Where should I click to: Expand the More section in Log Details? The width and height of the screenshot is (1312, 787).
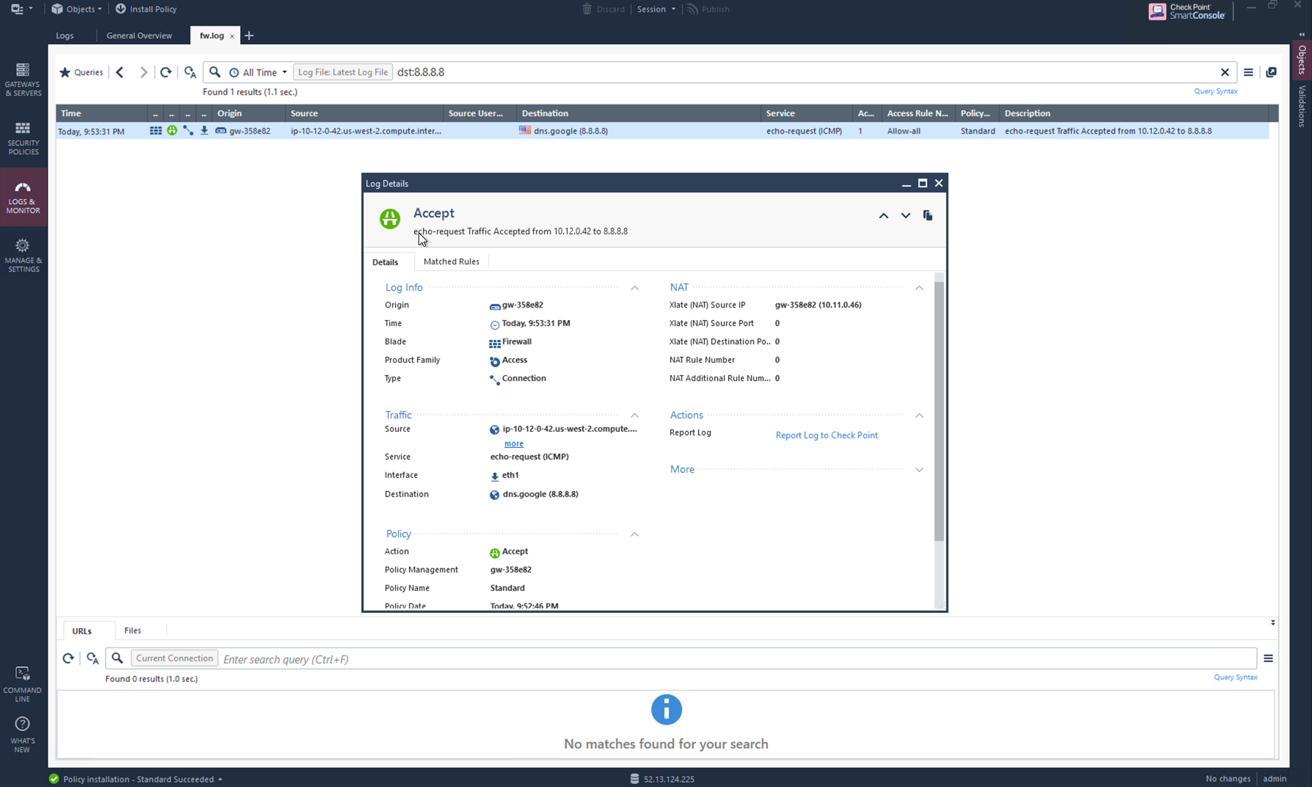pyautogui.click(x=919, y=470)
